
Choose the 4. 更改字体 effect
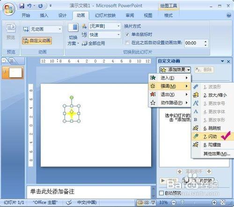click(x=212, y=111)
